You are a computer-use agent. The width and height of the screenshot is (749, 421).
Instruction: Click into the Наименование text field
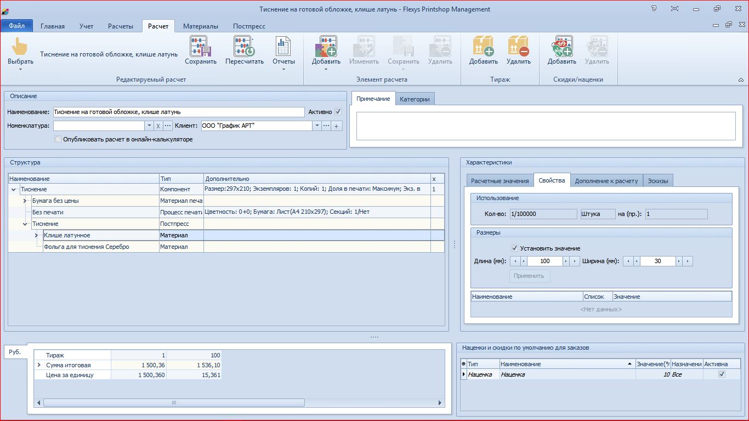pos(178,112)
